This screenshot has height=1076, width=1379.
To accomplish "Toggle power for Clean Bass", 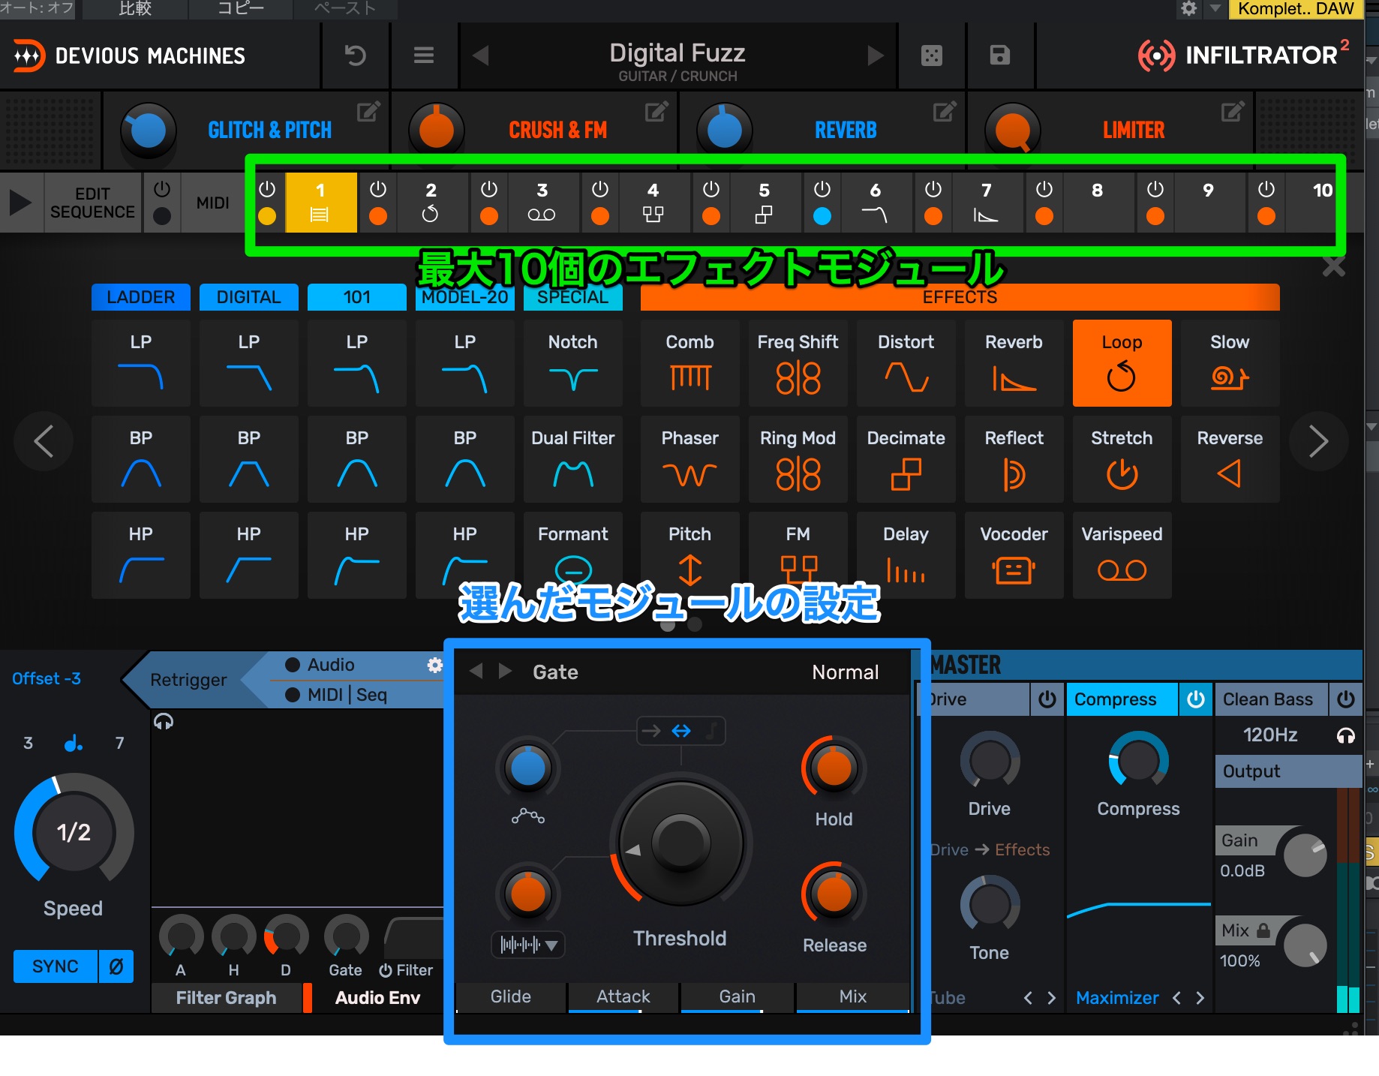I will [1346, 699].
